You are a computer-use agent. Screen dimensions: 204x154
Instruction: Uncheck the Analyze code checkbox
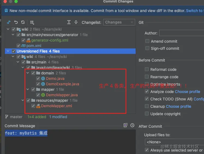click(x=147, y=92)
